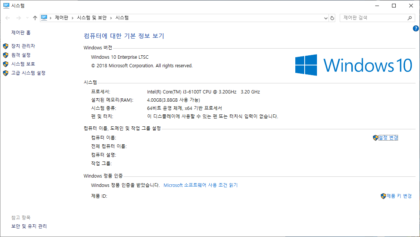Open 보안 및 유지 관리 link
Viewport: 420px width, 237px height.
[x=29, y=226]
